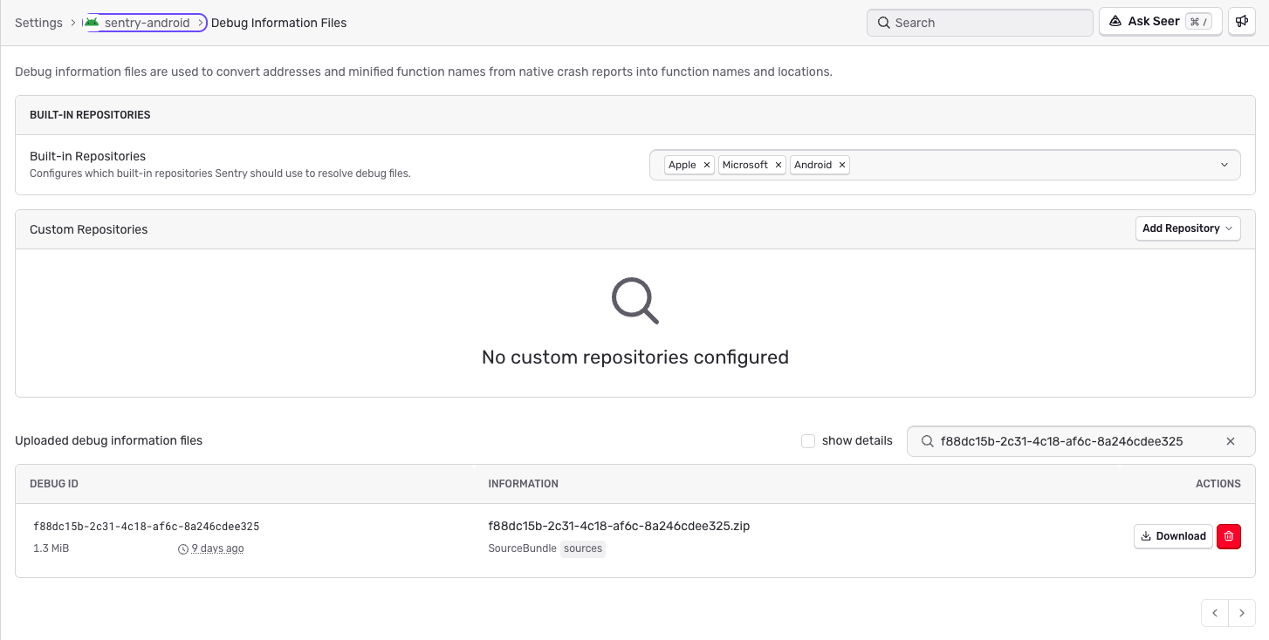The image size is (1269, 640).
Task: Open the sentry-android project breadcrumb
Action: point(145,23)
